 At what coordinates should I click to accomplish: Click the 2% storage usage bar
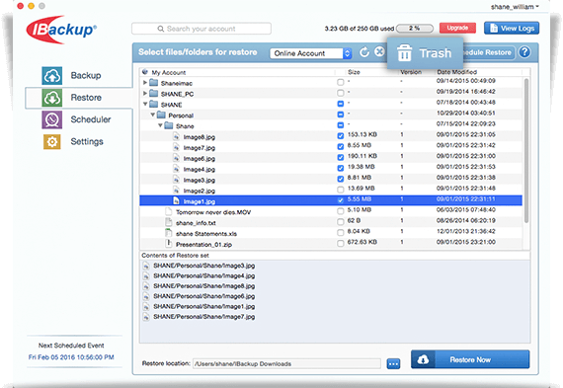point(415,28)
